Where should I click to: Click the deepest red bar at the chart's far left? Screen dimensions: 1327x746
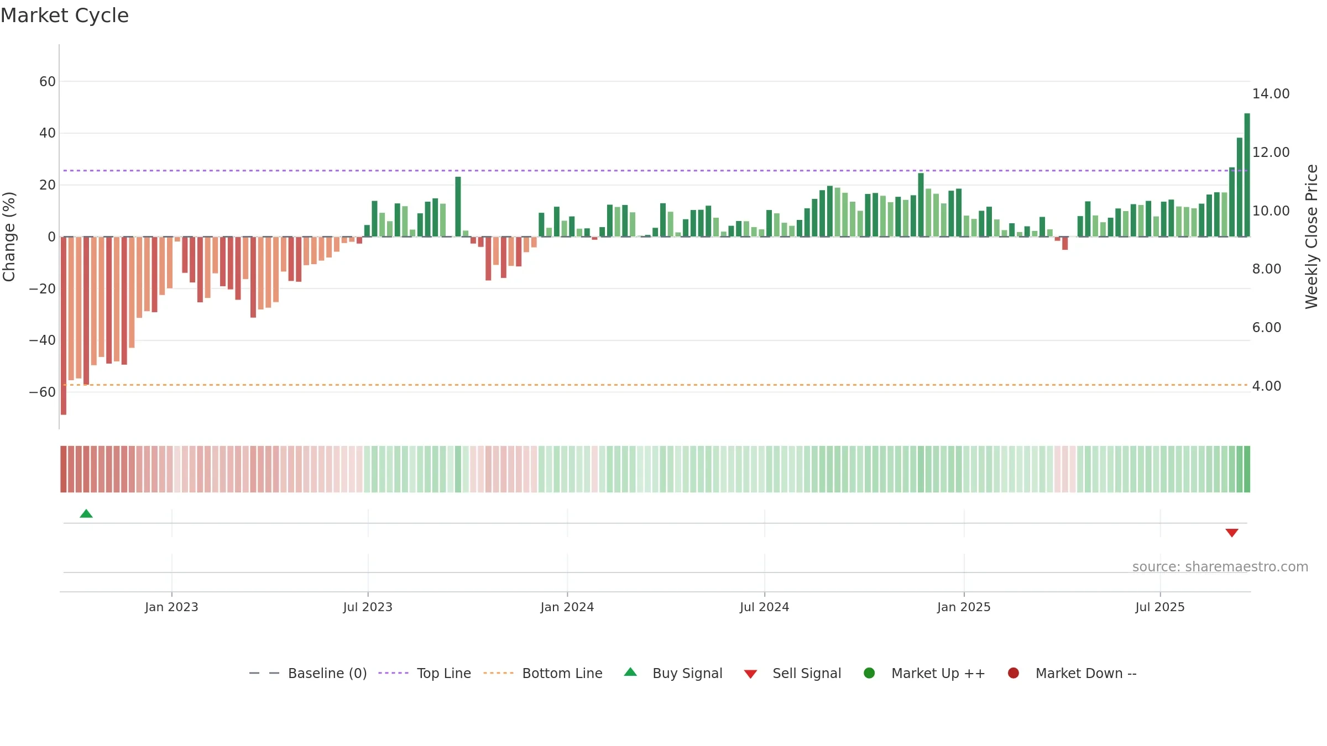point(64,325)
